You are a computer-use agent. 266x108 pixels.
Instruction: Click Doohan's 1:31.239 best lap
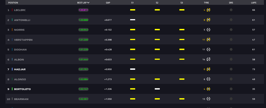[x=83, y=50]
